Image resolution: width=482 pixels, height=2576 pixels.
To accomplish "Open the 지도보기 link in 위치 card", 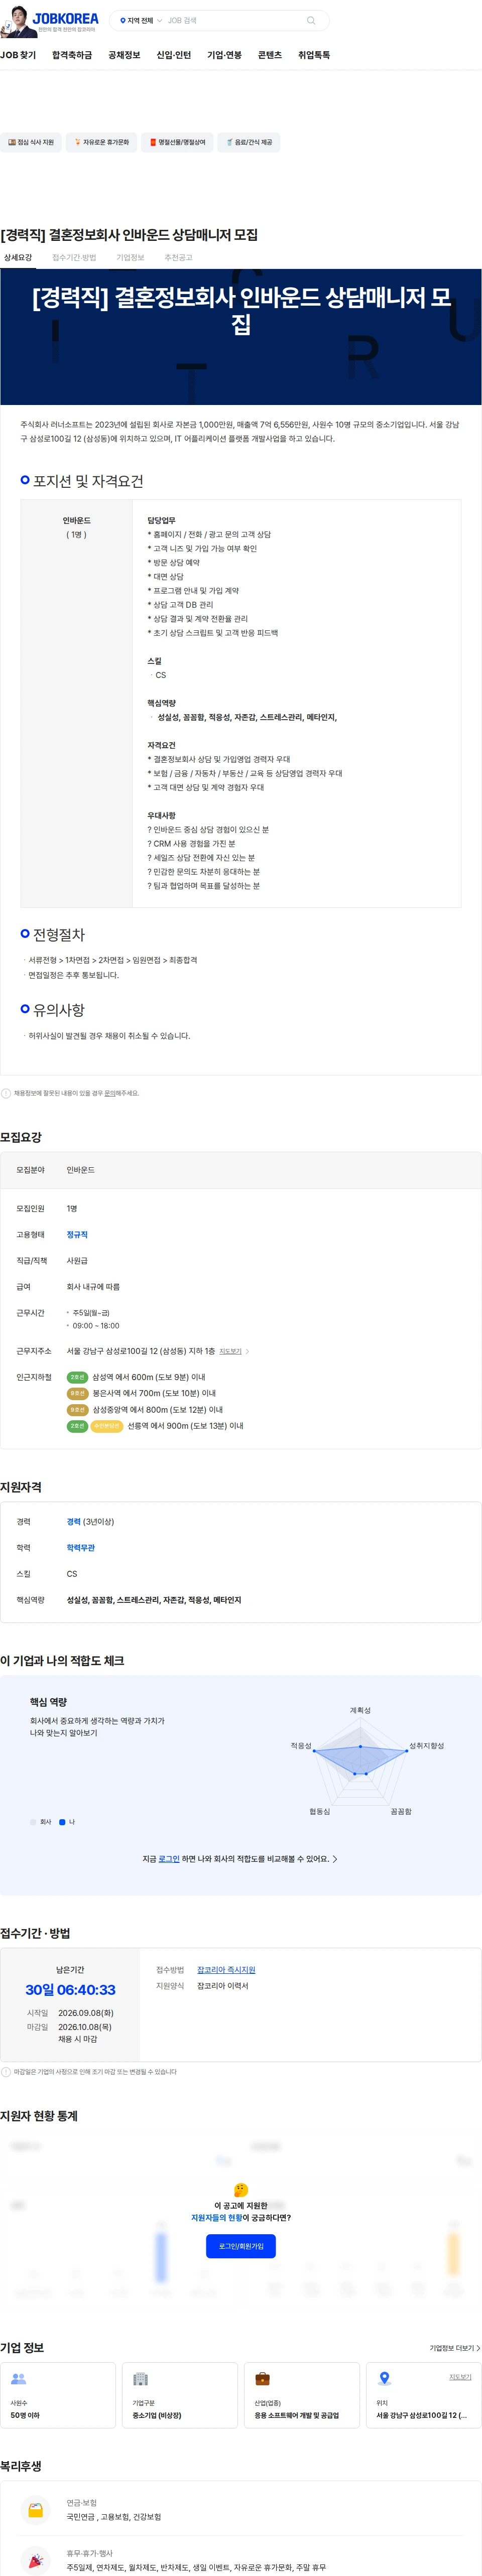I will pos(460,2376).
